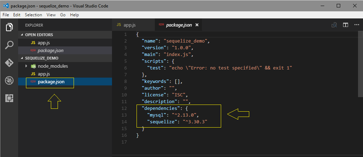The height and width of the screenshot is (157, 363).
Task: Open the Search view icon
Action: click(9, 45)
